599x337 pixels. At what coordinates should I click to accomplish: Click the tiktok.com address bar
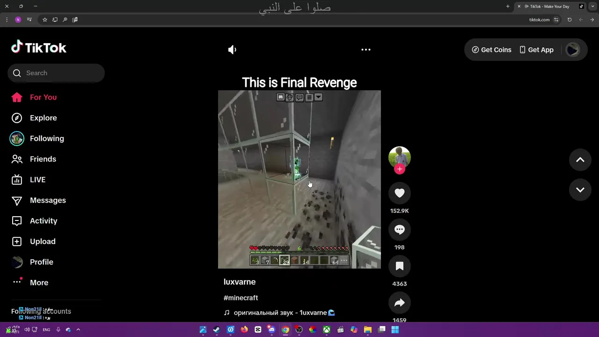click(x=539, y=20)
